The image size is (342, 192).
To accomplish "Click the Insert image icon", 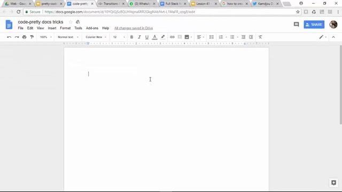I will (x=186, y=37).
